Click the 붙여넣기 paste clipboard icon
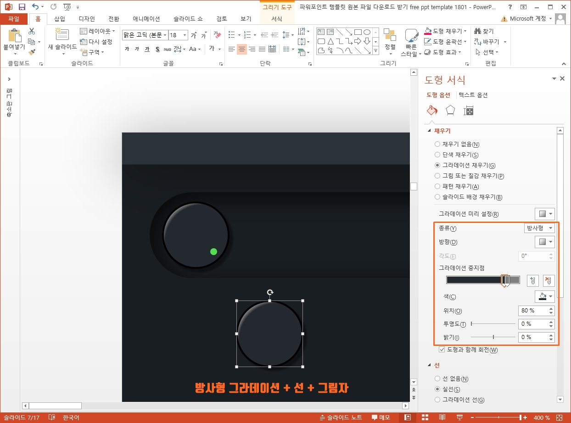This screenshot has height=423, width=571. coord(15,35)
